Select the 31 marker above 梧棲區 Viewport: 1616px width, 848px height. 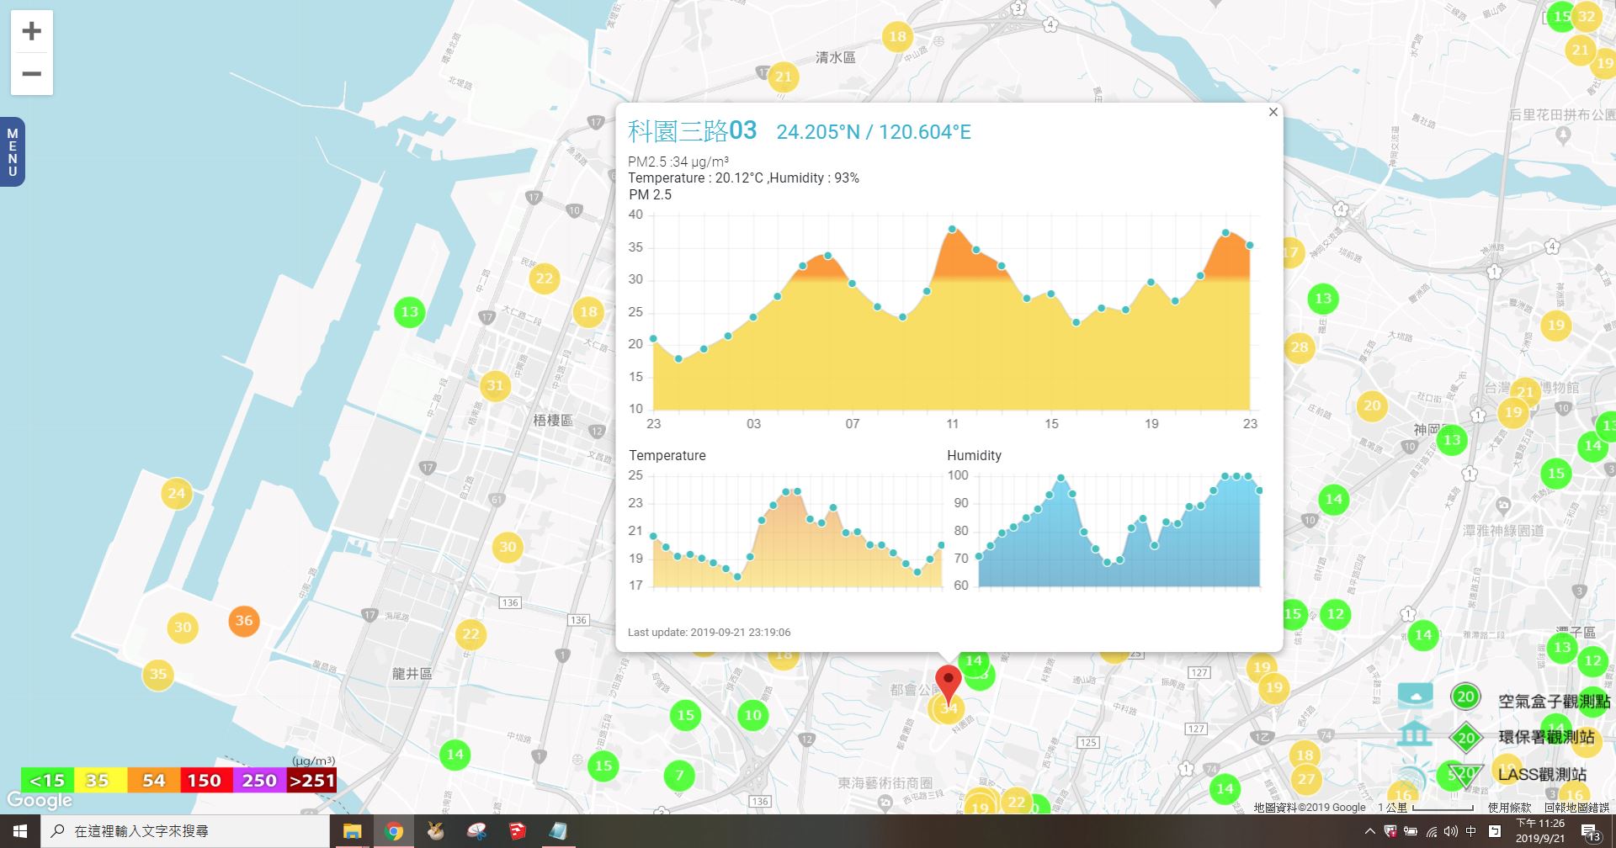(495, 386)
